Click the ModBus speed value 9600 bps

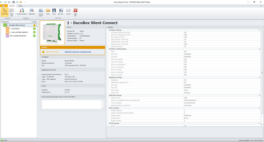[187, 115]
